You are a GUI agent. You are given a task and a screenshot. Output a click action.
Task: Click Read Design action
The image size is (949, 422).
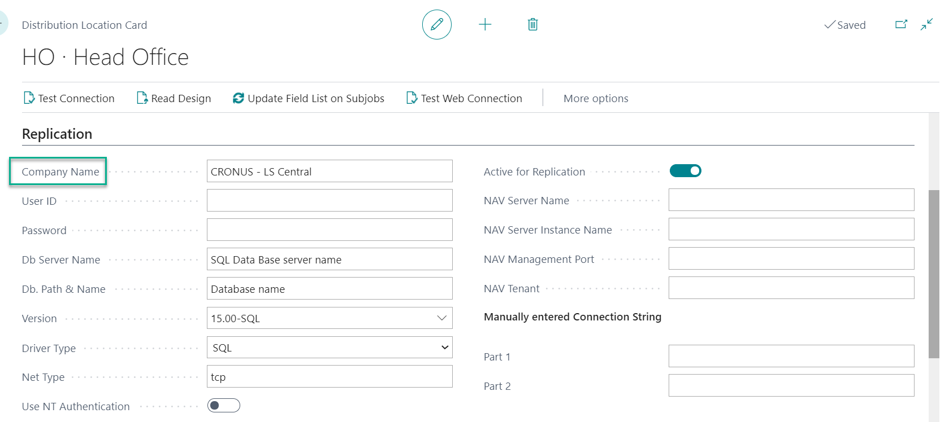coord(174,99)
